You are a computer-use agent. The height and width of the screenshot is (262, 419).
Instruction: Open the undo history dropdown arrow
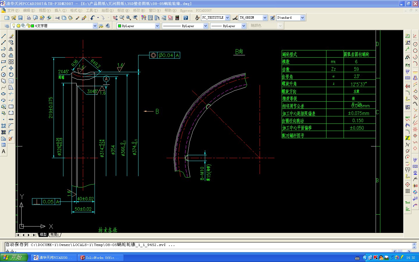point(98,18)
